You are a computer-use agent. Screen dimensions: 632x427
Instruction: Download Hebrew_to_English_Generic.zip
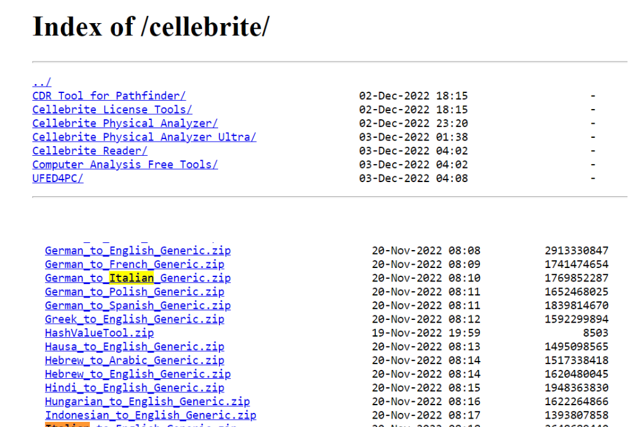(x=138, y=374)
